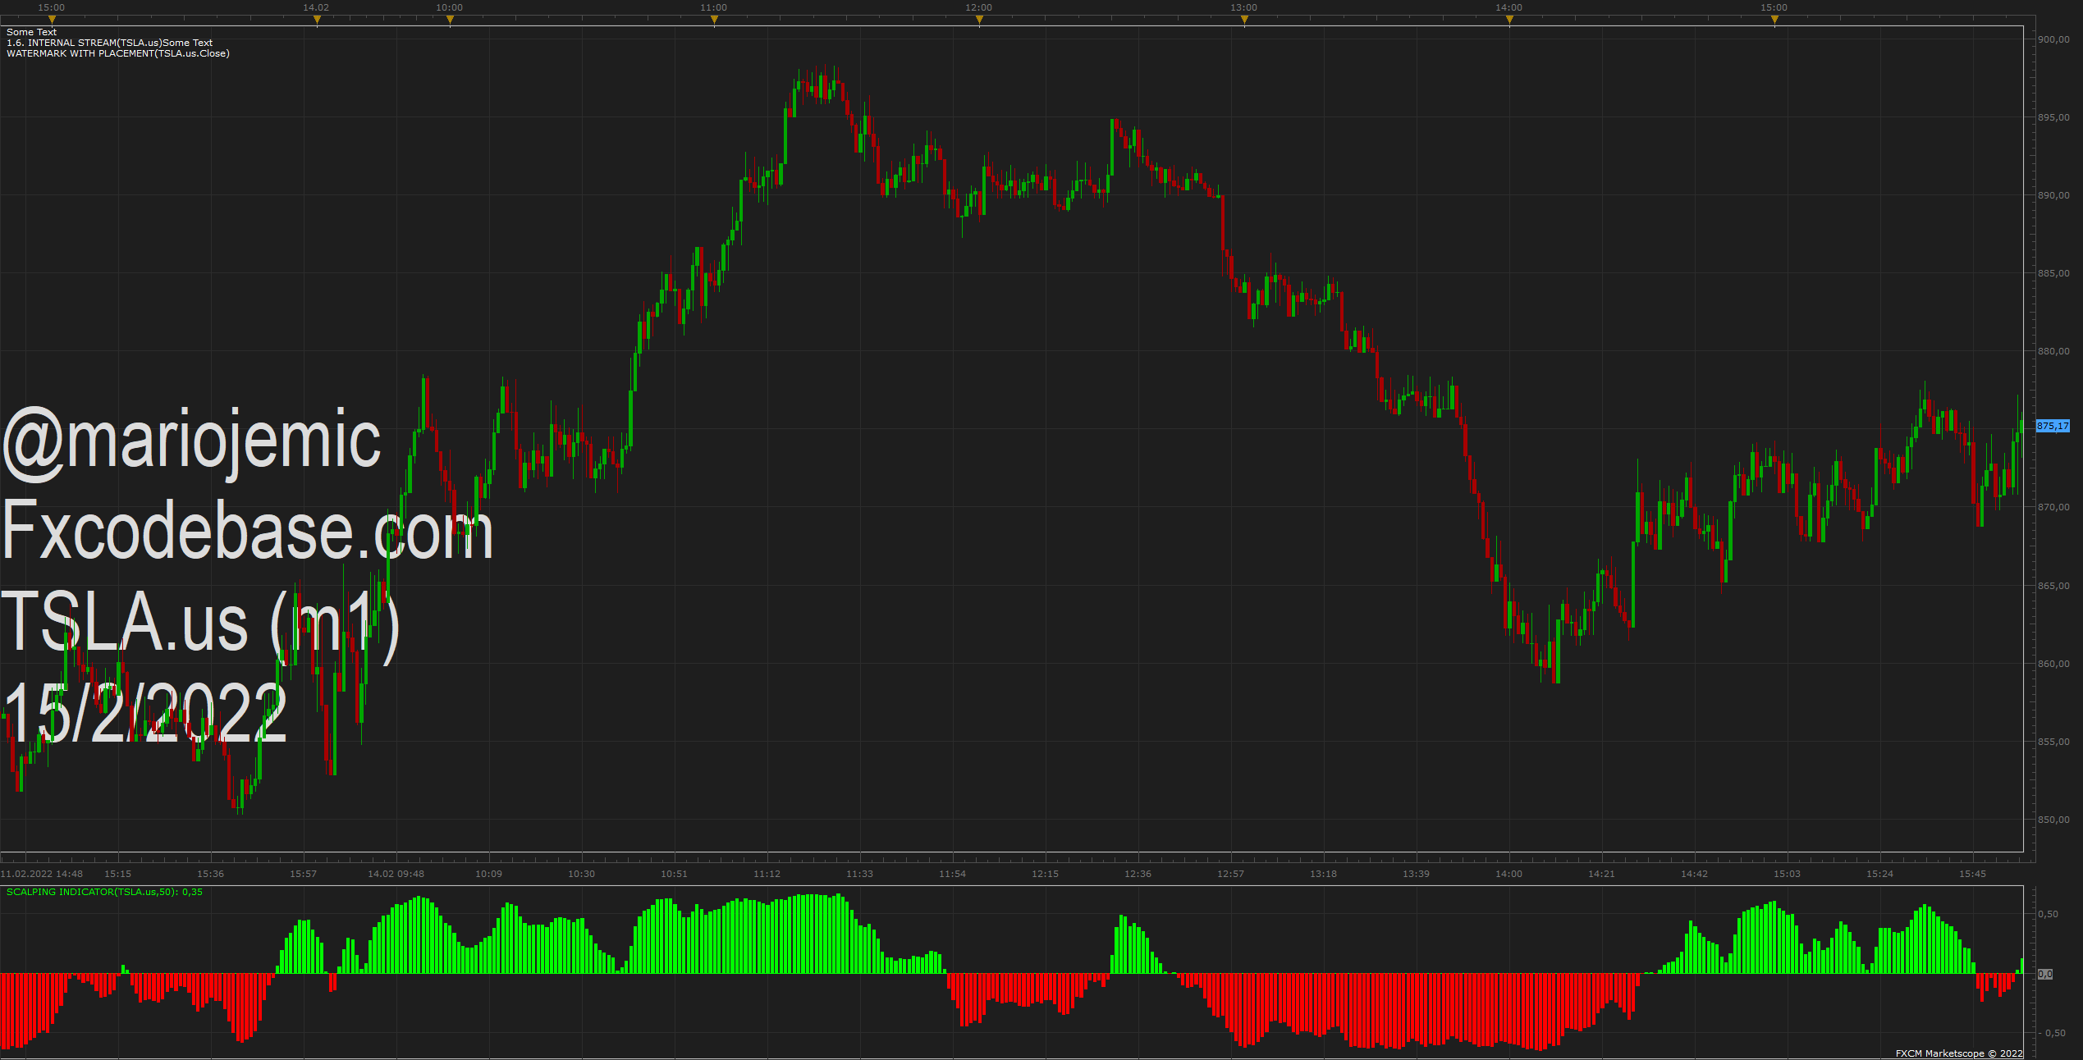Click the 12:00 hour marker triangle

point(979,21)
